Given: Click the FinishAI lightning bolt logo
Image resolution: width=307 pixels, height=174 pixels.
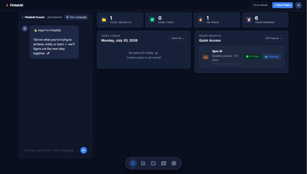Looking at the screenshot, I should [x=7, y=5].
